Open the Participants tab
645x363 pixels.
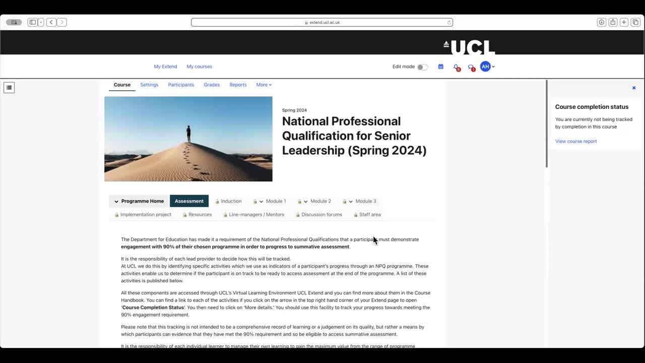[x=181, y=85]
